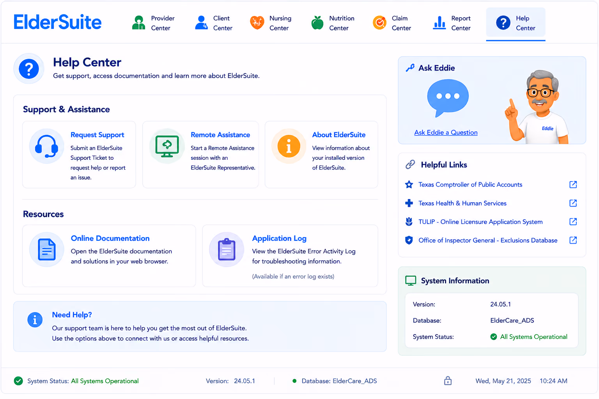Start a Remote Assistance session link
Viewport: 599px width, 399px height.
point(220,135)
